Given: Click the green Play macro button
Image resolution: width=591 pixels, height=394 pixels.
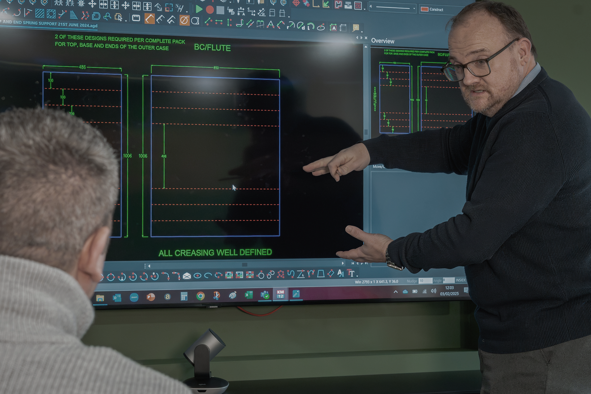Looking at the screenshot, I should tap(199, 10).
